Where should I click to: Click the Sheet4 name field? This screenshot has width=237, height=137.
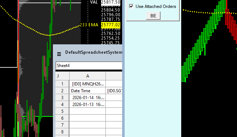[x=89, y=66]
